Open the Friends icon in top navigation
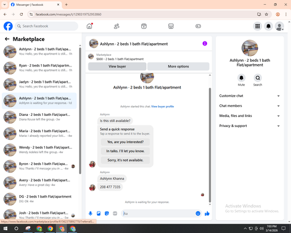 click(116, 26)
